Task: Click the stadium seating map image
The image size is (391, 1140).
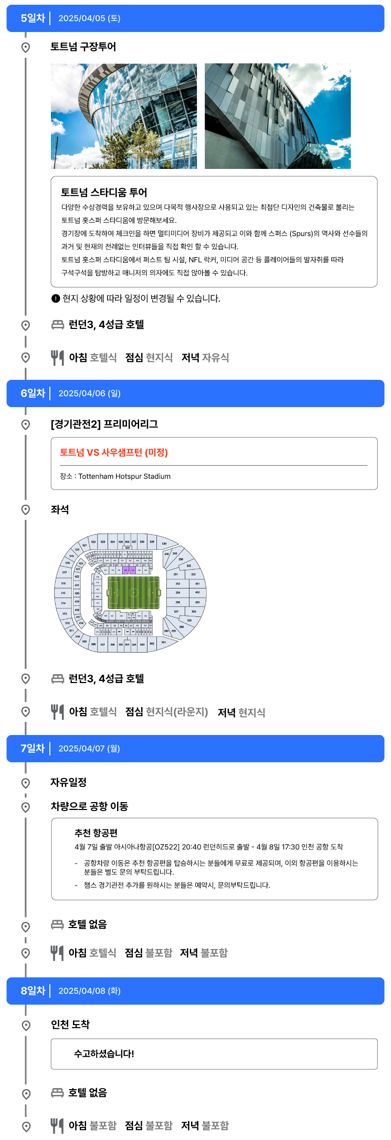Action: coord(131,593)
